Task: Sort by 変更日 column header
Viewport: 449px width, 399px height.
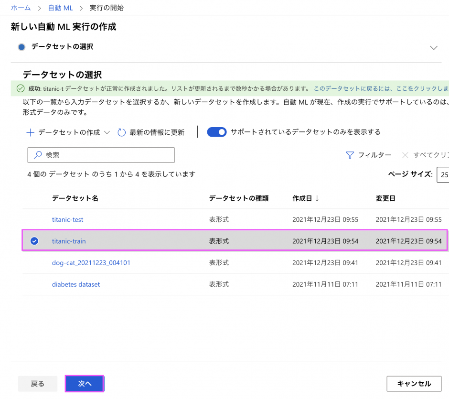Action: 385,198
